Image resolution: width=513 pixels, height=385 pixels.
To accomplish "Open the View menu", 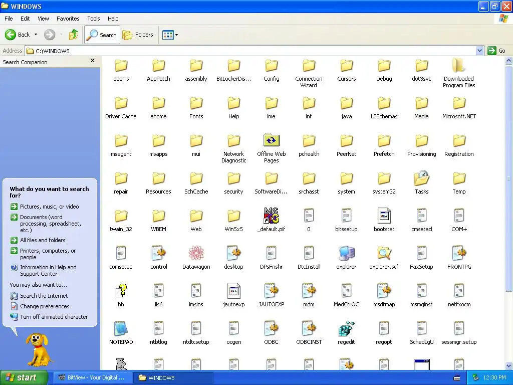I will 43,19.
